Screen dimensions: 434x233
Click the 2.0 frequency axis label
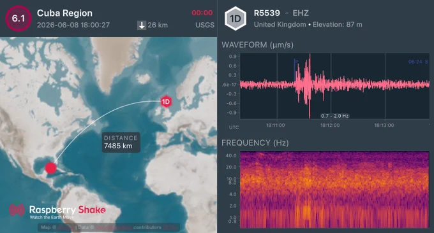coord(233,206)
